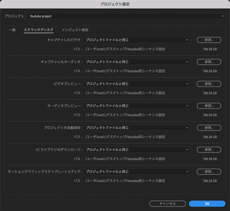The image size is (230, 211).
Task: Select the スクラッチディスク tab
Action: tap(38, 30)
